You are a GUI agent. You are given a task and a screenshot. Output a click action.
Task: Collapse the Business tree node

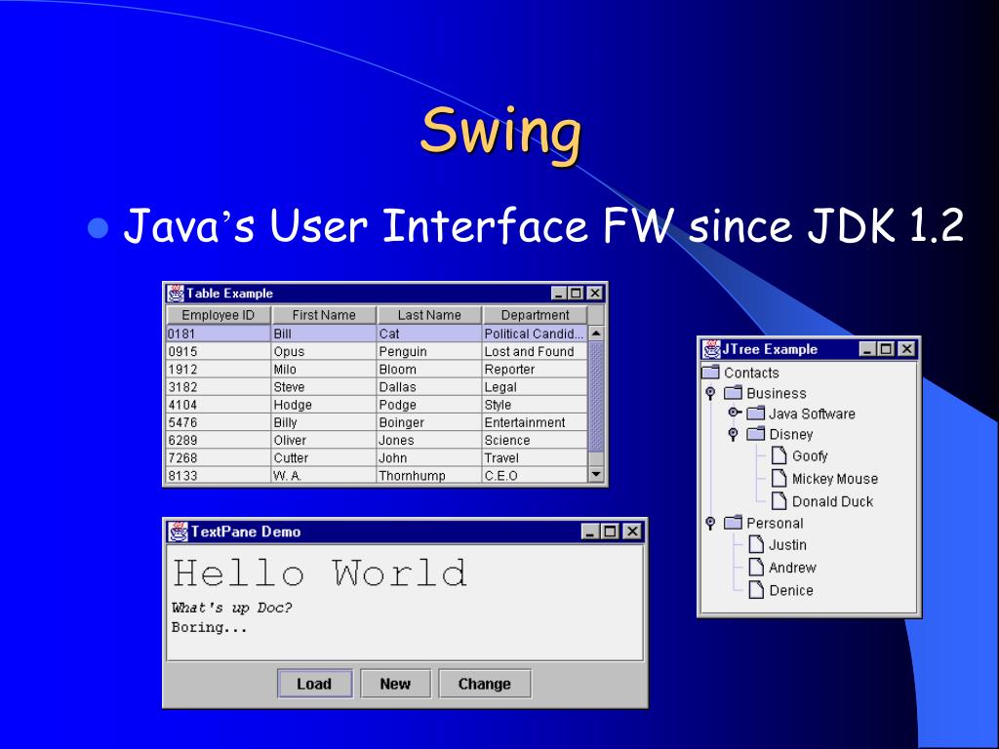tap(710, 393)
